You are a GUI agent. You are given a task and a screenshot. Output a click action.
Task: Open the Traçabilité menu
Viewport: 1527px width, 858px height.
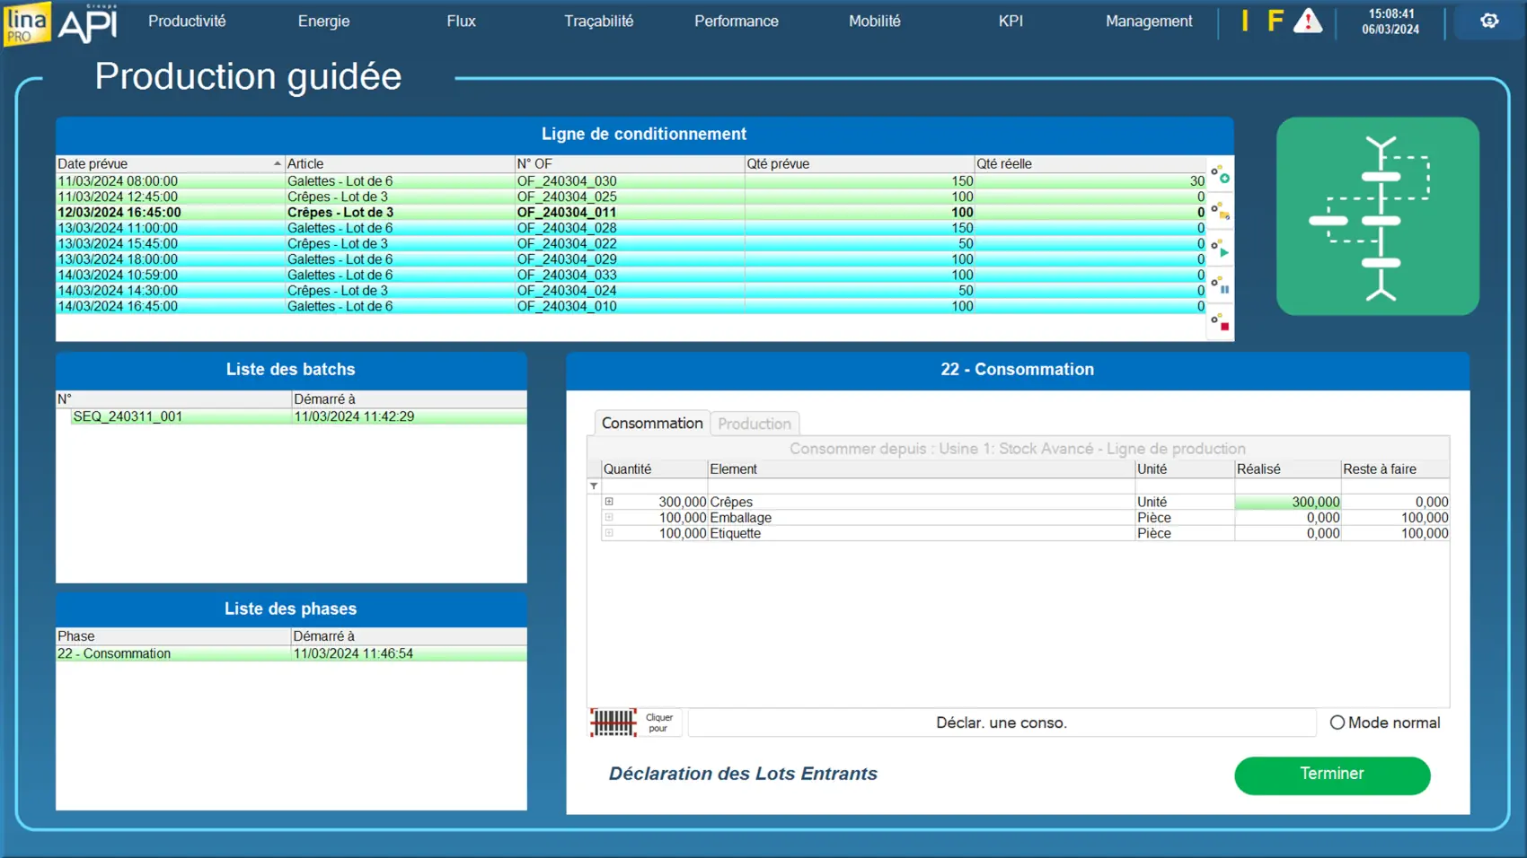click(x=598, y=22)
